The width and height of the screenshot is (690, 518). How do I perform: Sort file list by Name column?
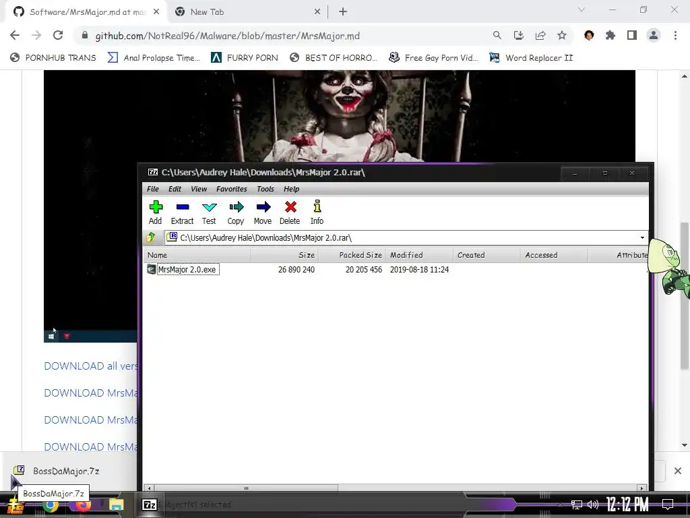coord(197,255)
